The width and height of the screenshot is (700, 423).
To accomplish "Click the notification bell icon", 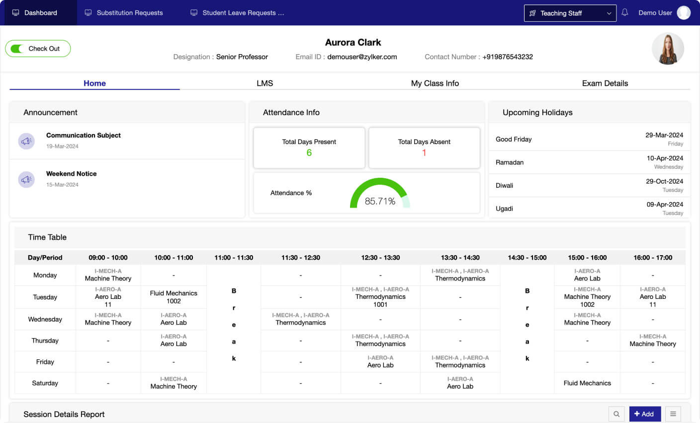I will pos(625,12).
